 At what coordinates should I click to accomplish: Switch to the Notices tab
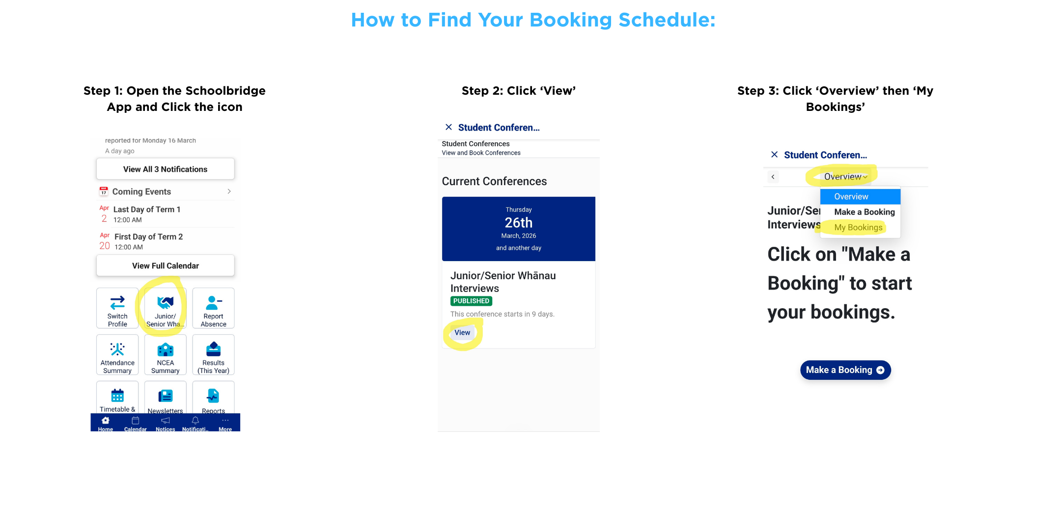(165, 424)
